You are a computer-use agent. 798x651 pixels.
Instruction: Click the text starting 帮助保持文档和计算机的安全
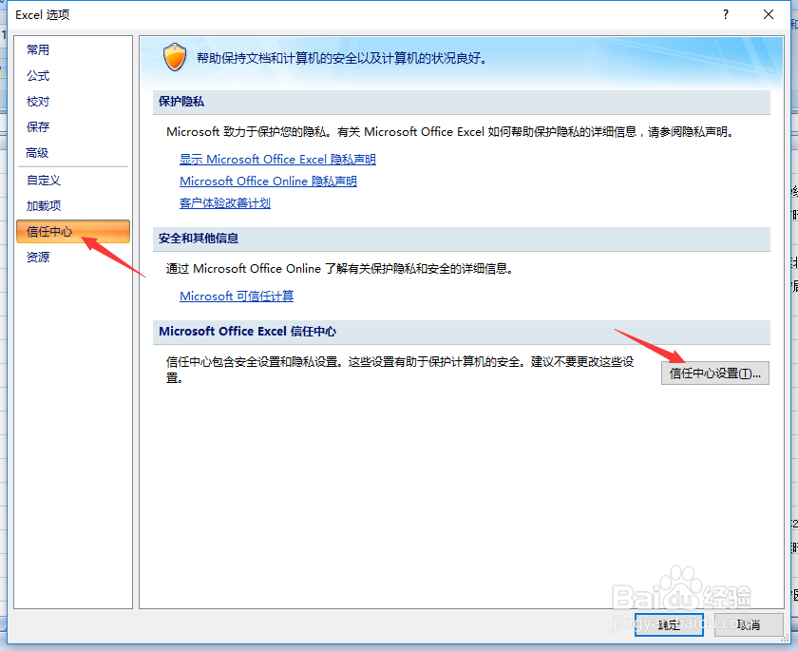click(342, 58)
